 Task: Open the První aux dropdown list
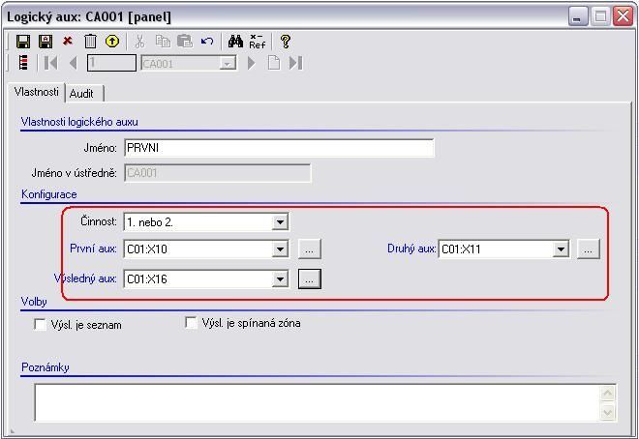[280, 249]
